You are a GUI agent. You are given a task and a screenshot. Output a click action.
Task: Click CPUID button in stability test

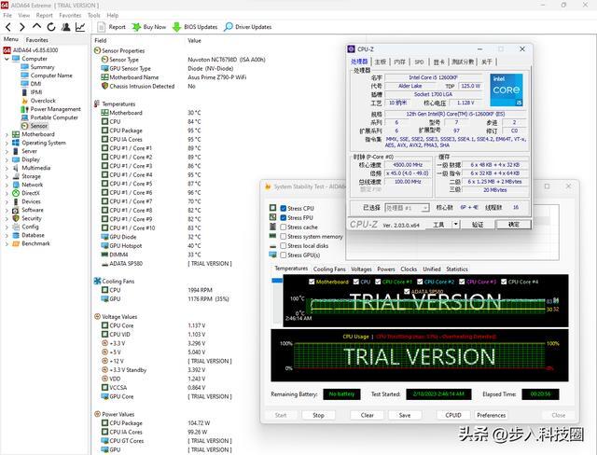tap(453, 415)
